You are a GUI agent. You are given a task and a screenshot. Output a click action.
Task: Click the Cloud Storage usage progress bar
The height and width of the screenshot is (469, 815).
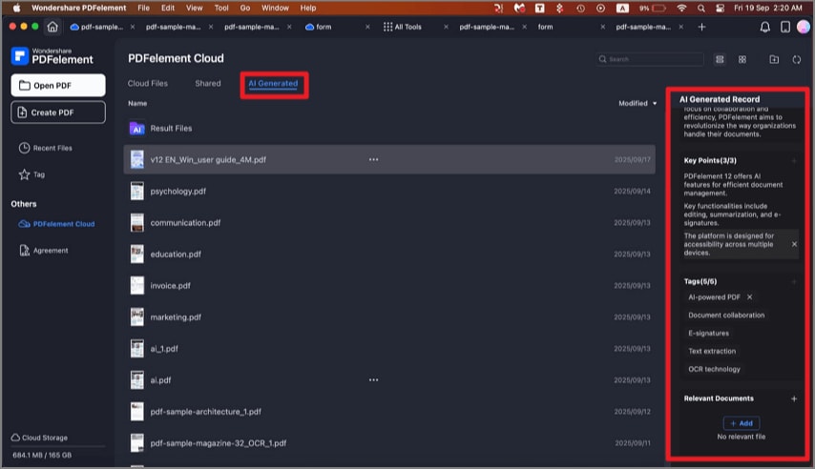58,446
